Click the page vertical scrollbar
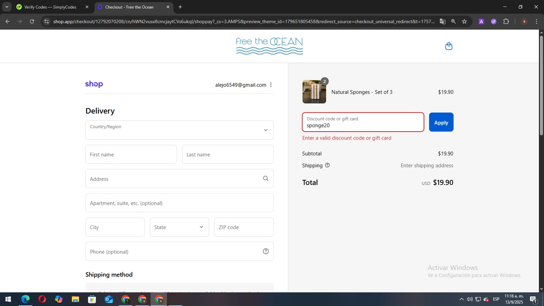The height and width of the screenshot is (306, 544). tap(541, 86)
